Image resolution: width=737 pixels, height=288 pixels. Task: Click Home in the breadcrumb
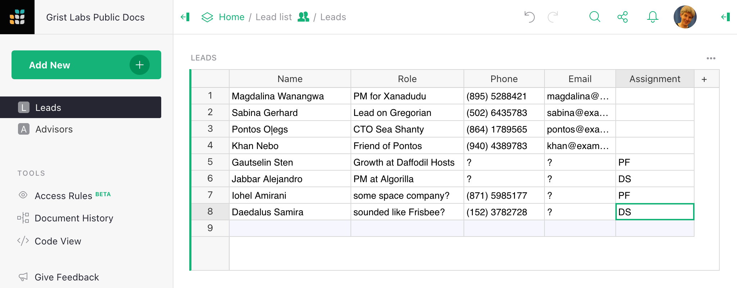231,17
